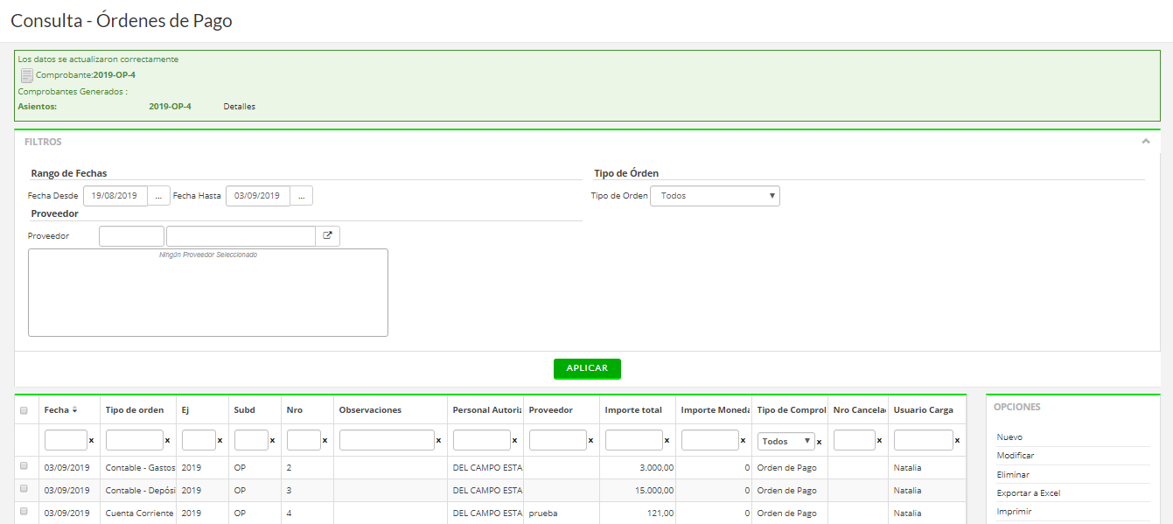Check the row for order Nro 2
The image size is (1173, 524).
24,466
